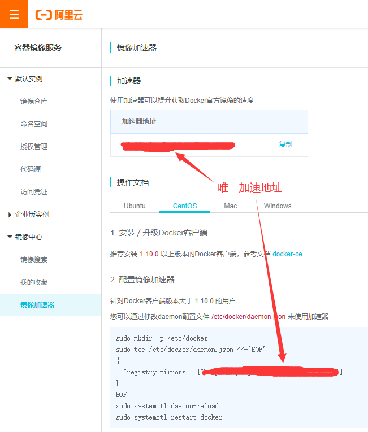Viewport: 368px width, 432px height.
Task: Open 访问凭证 in sidebar
Action: tap(34, 192)
